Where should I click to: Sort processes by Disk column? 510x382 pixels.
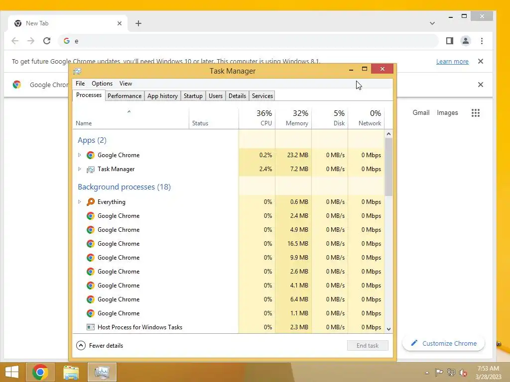point(330,118)
